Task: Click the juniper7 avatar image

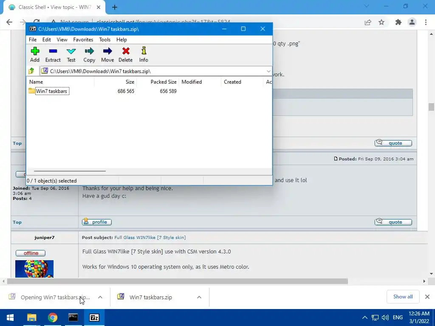Action: coord(34,269)
